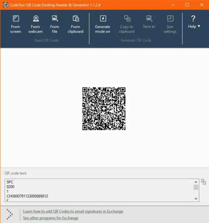Image resolution: width=209 pixels, height=223 pixels.
Task: Click the QR code image
Action: 104,109
